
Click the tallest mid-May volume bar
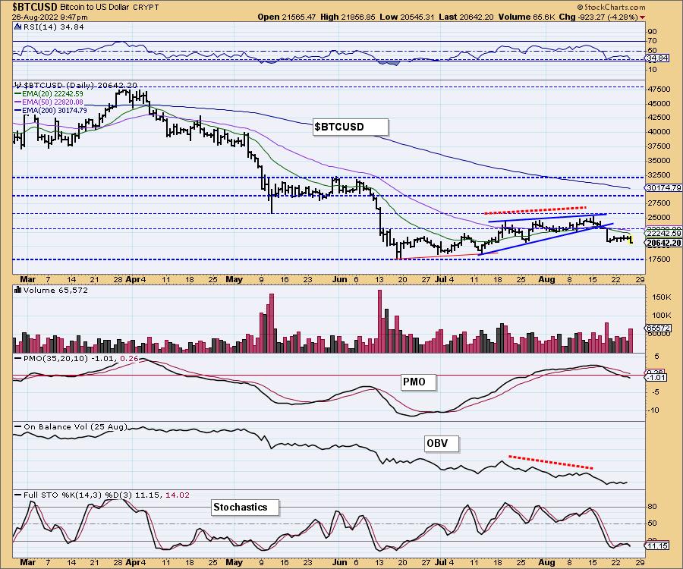[272, 323]
